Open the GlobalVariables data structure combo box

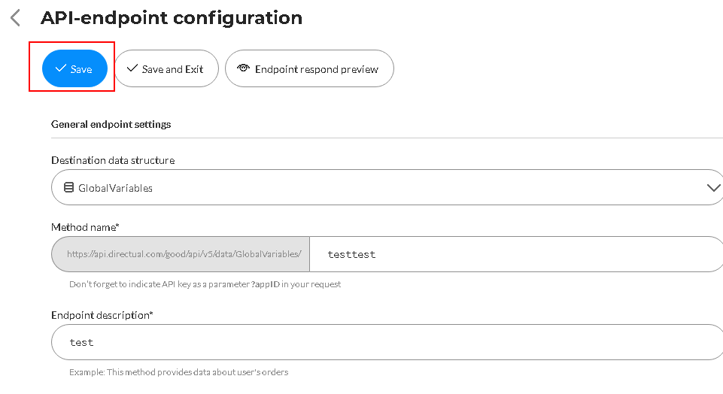[387, 187]
